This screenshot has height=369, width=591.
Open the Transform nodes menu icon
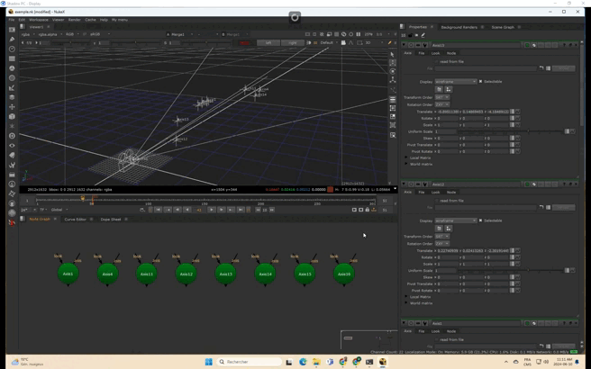pos(12,107)
